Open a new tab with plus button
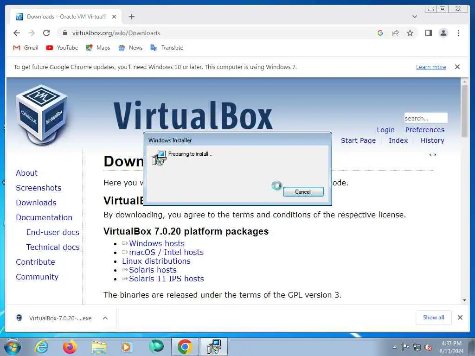 (131, 17)
